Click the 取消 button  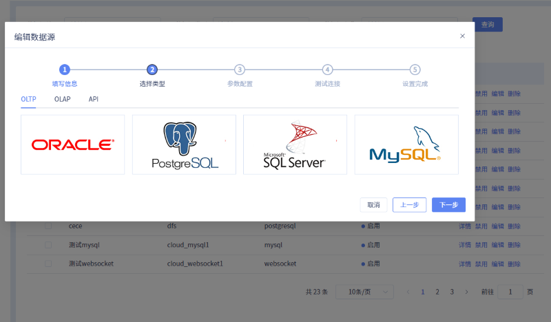(373, 205)
